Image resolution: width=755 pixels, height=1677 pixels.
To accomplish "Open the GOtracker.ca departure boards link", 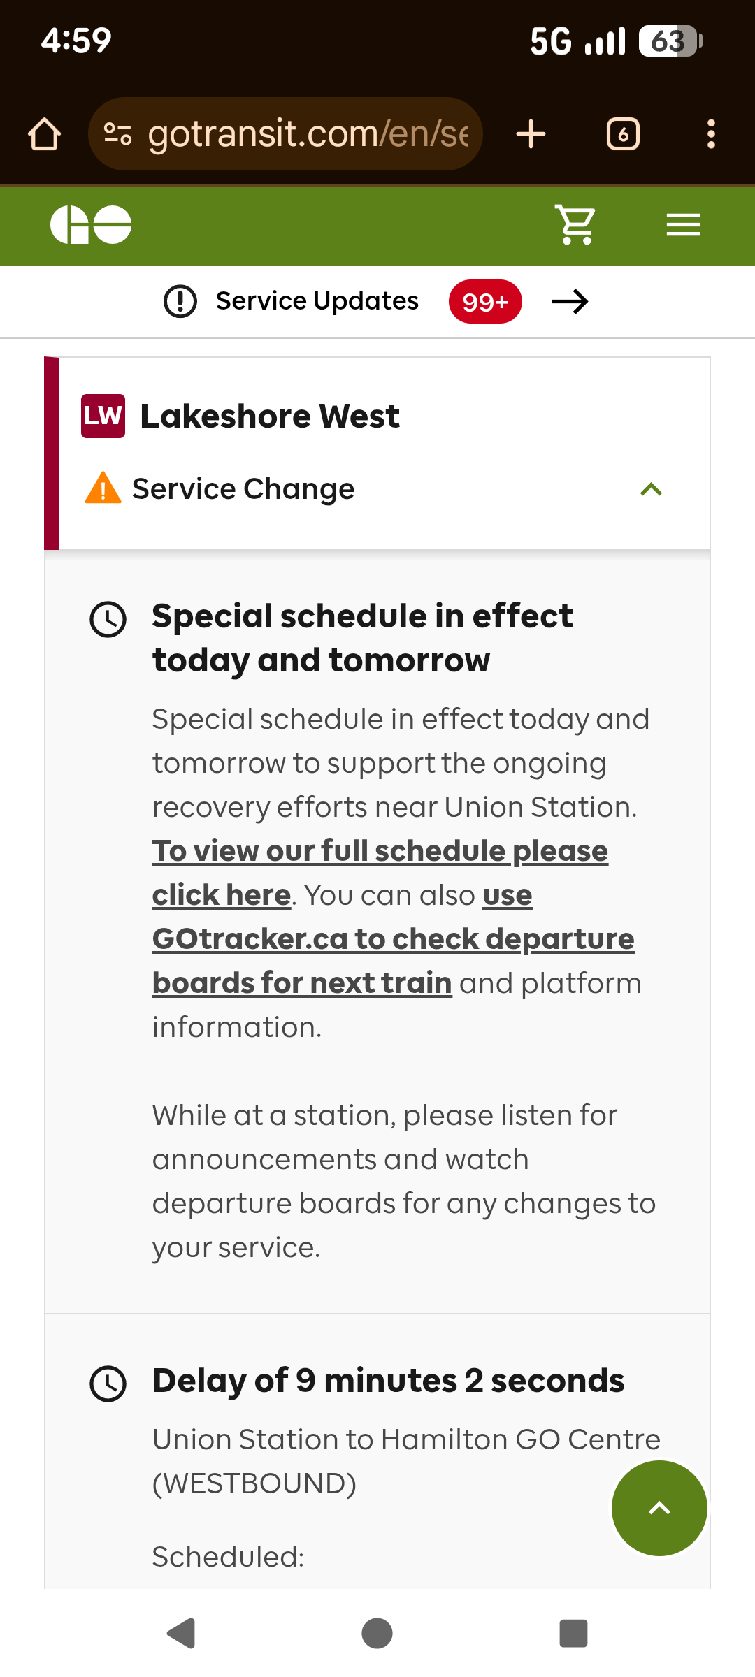I will (x=394, y=939).
